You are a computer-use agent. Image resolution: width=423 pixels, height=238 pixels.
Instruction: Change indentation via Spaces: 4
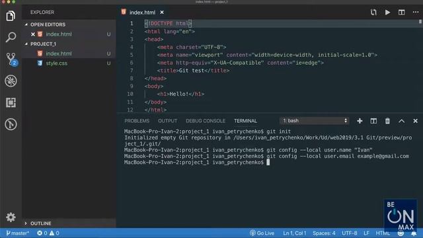click(x=324, y=233)
